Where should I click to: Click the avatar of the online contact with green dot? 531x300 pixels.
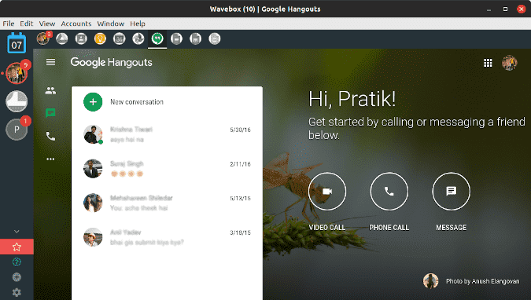tap(93, 134)
